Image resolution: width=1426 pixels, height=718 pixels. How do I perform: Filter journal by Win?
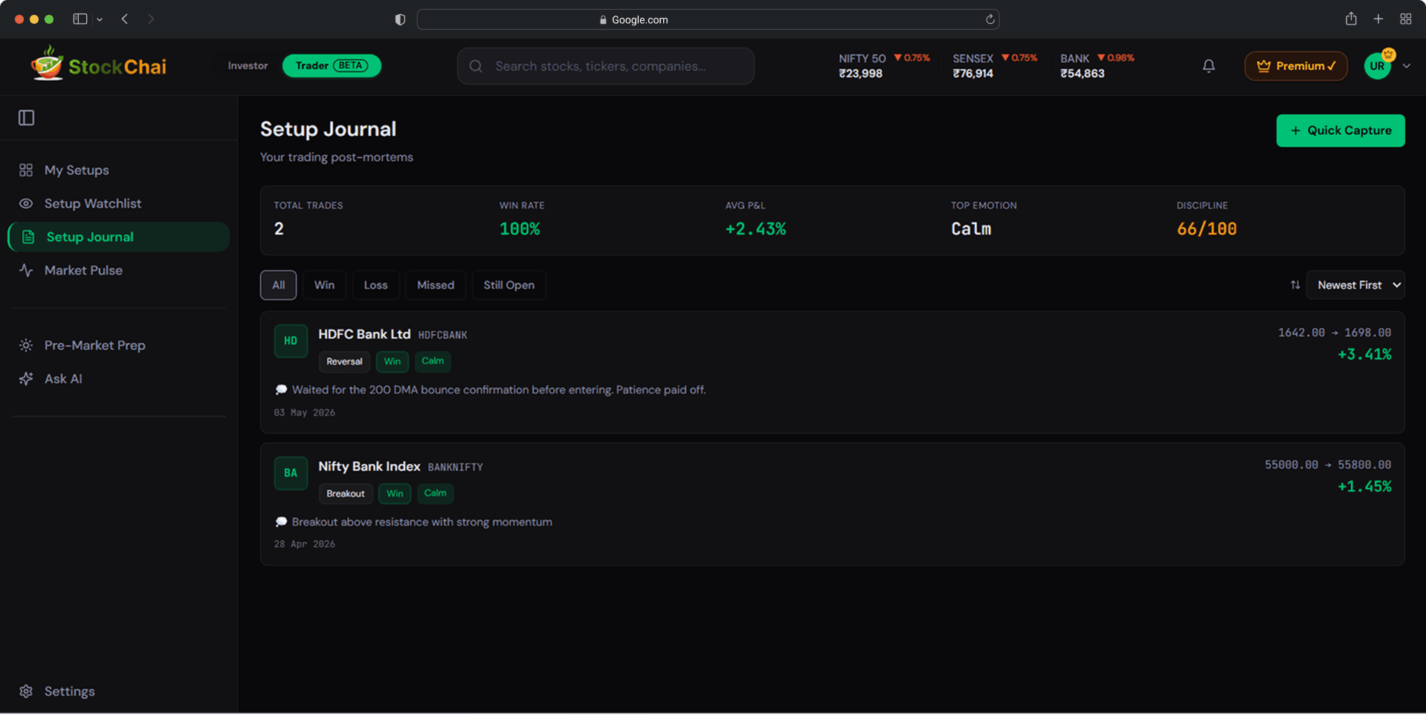coord(324,285)
